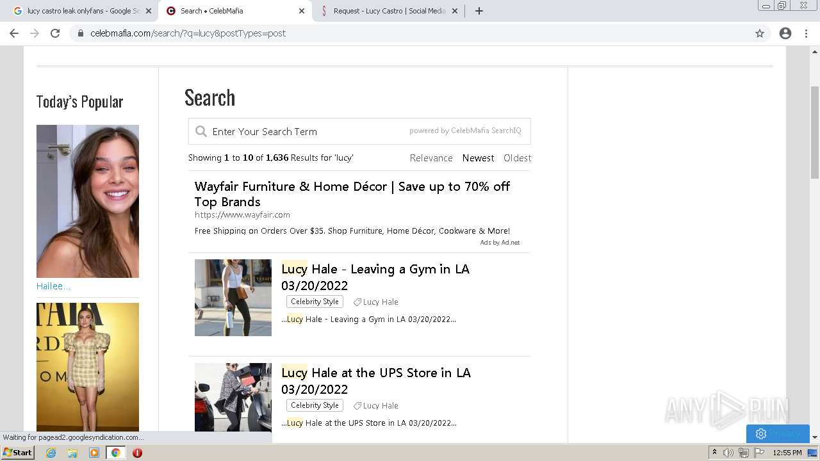Open the Action Center flag icon
The width and height of the screenshot is (820, 461).
click(758, 453)
